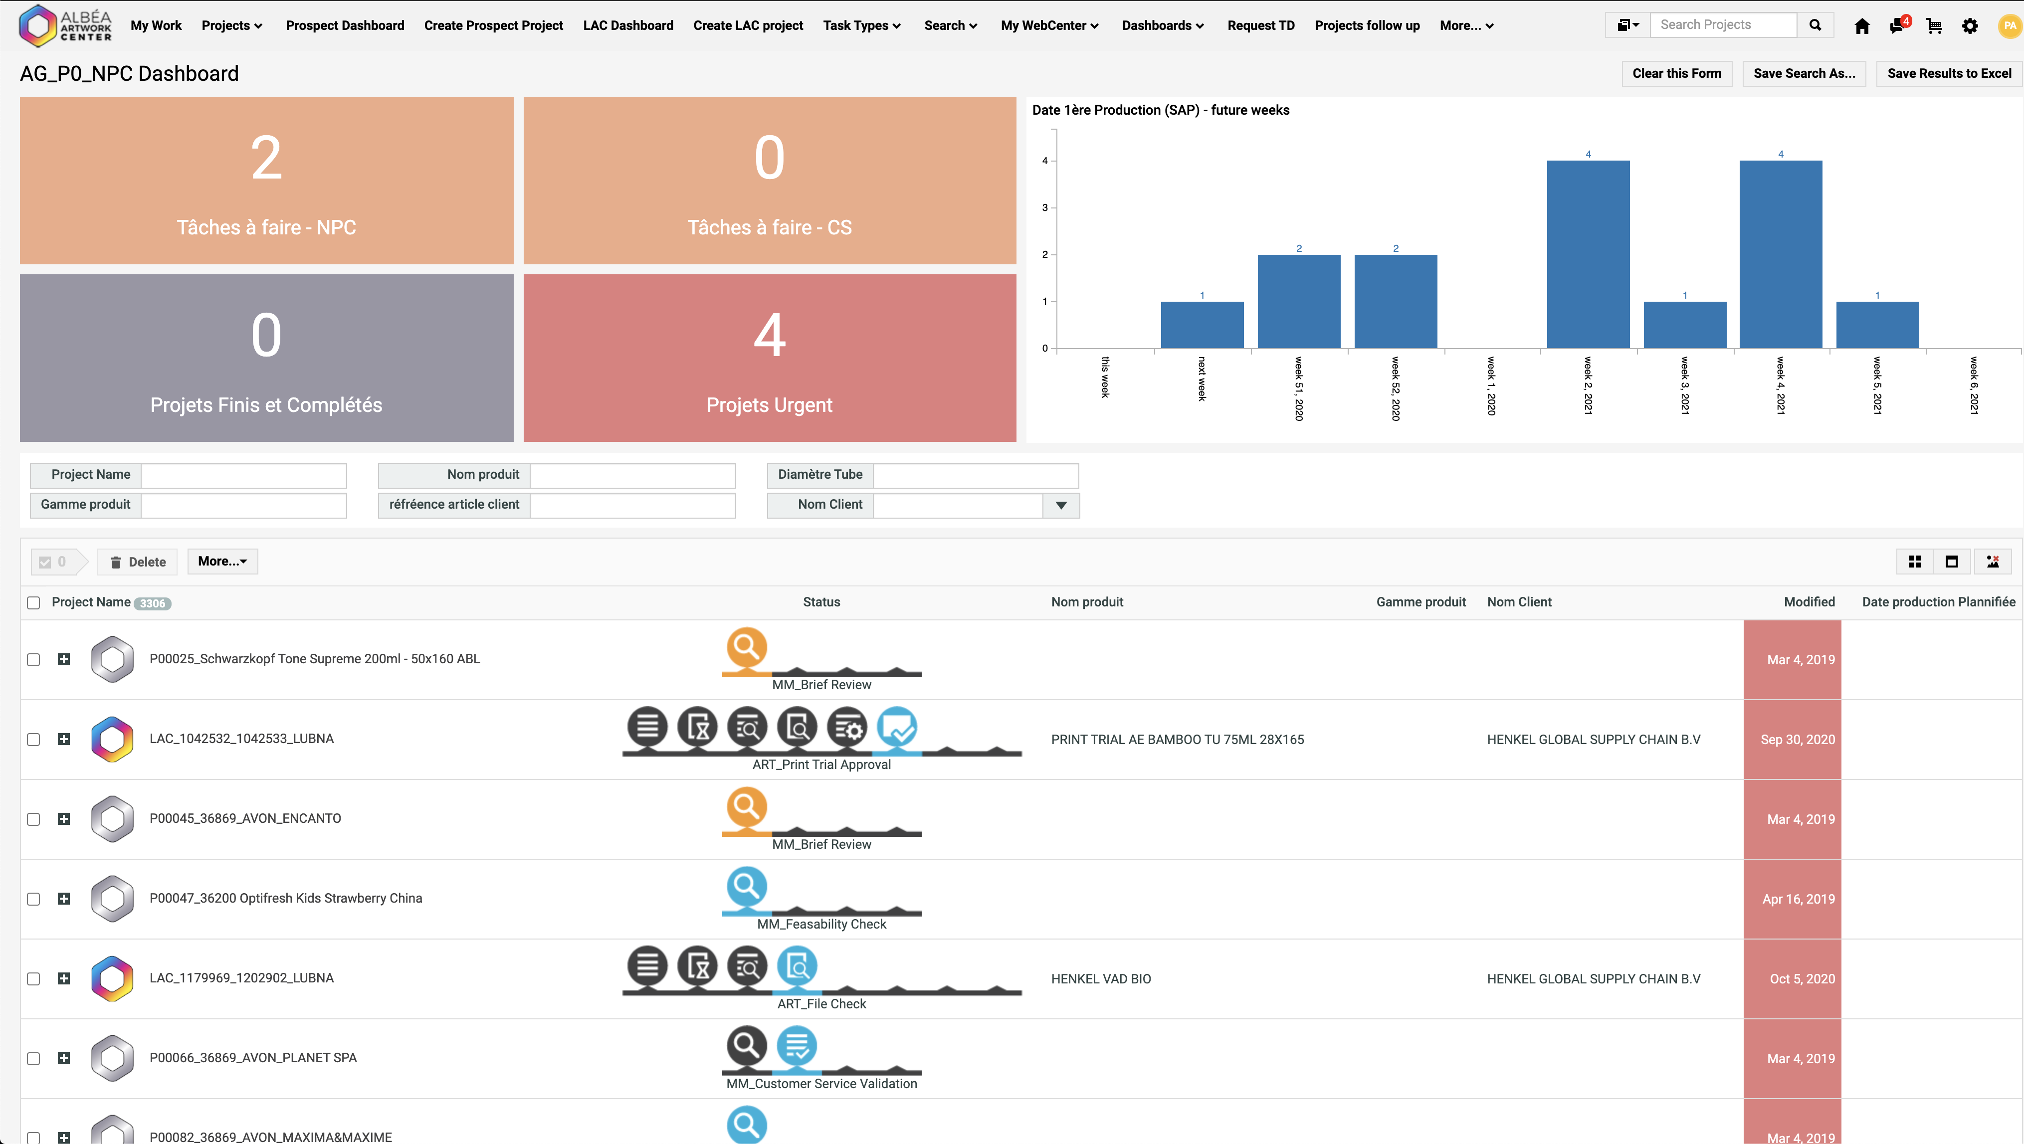Expand the P00045_36869_AVON_ENCANTO row

coord(64,819)
